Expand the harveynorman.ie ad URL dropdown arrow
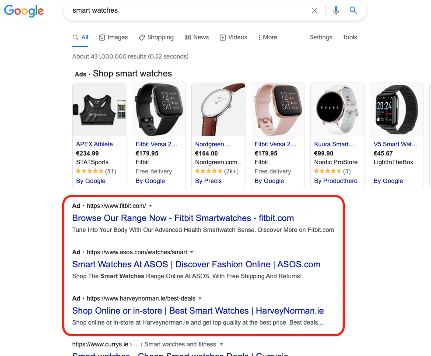The image size is (431, 356). tap(200, 299)
